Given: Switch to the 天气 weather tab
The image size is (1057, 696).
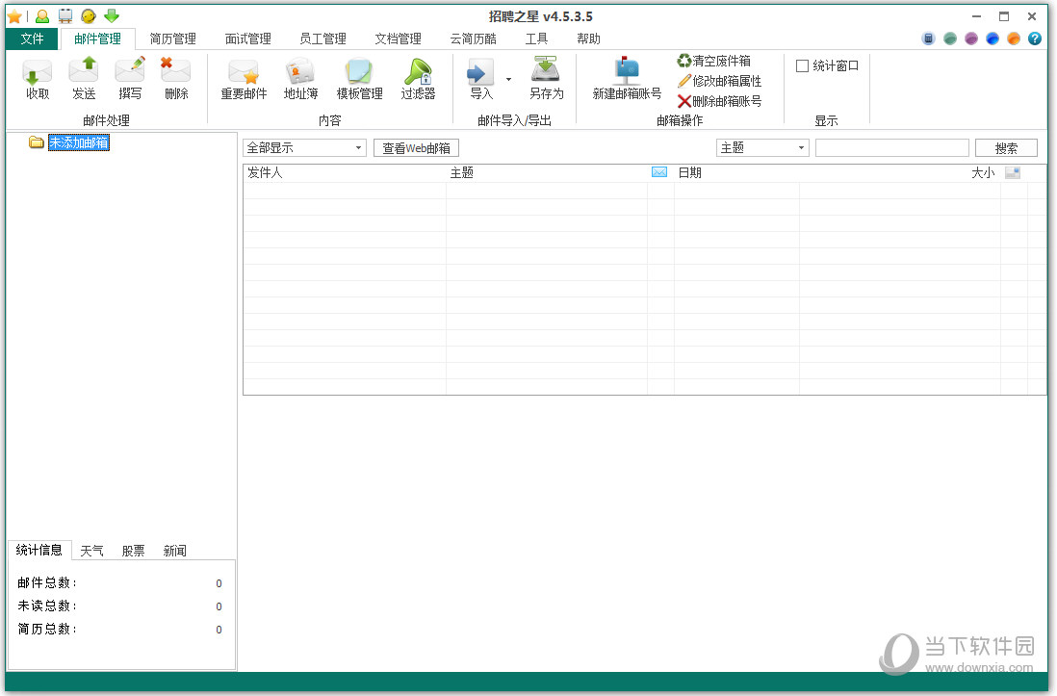Looking at the screenshot, I should coord(92,551).
